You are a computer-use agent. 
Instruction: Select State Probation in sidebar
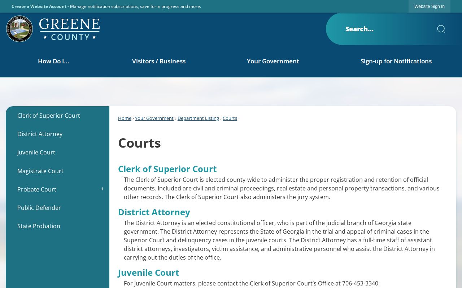pyautogui.click(x=57, y=226)
